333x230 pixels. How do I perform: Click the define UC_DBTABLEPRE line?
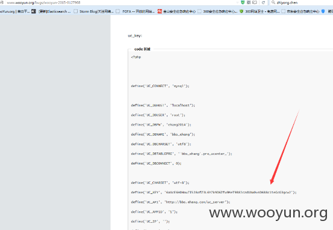(x=182, y=154)
